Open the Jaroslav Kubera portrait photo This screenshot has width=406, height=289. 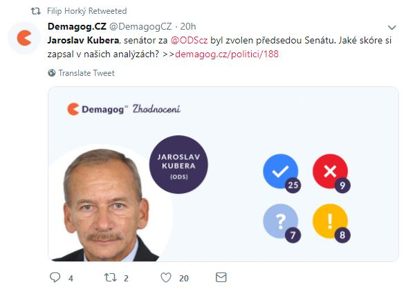(110, 204)
